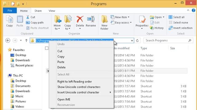
Task: Open the New item dropdown
Action: coord(120,17)
